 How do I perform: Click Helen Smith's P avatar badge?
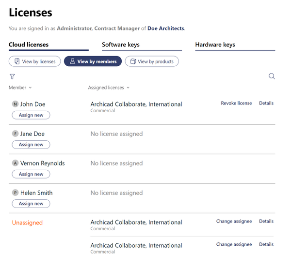15,193
